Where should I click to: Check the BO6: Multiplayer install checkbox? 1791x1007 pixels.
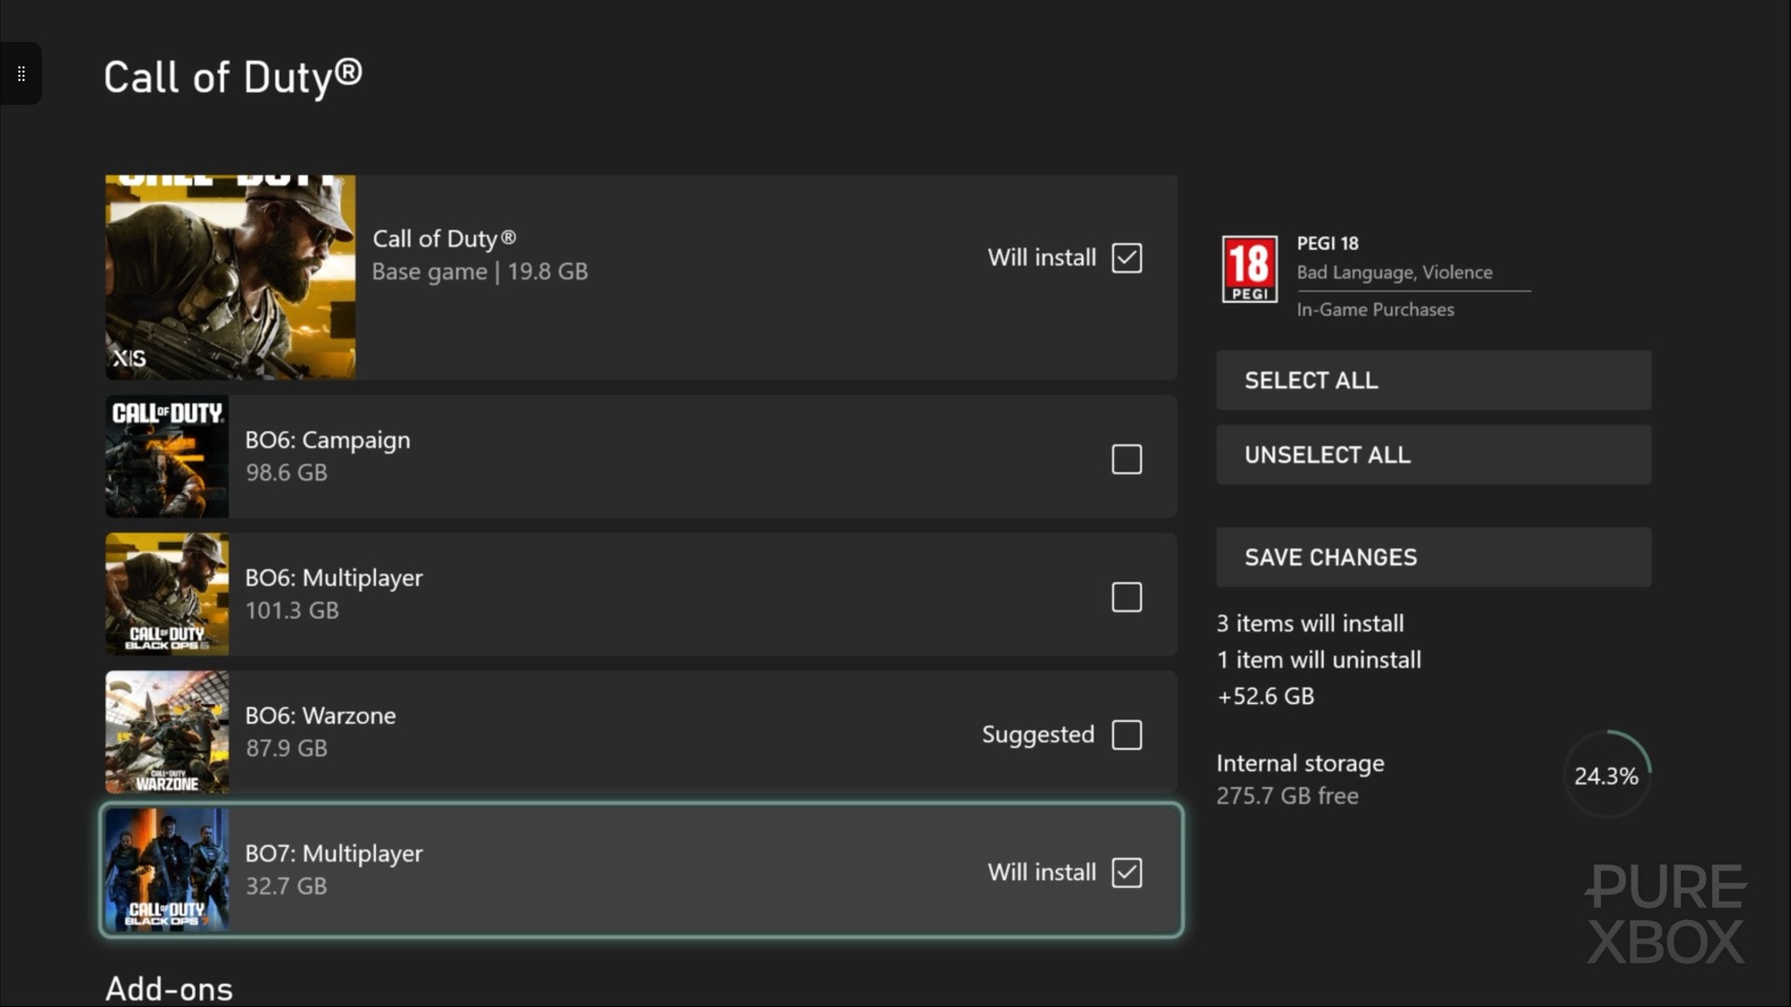1126,597
